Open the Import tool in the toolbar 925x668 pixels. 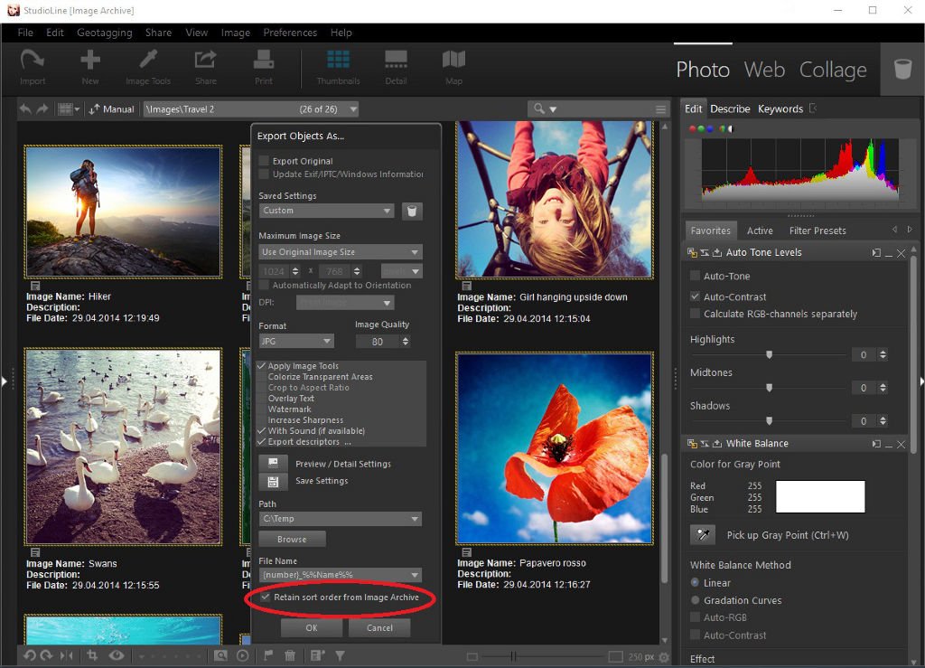click(x=33, y=66)
